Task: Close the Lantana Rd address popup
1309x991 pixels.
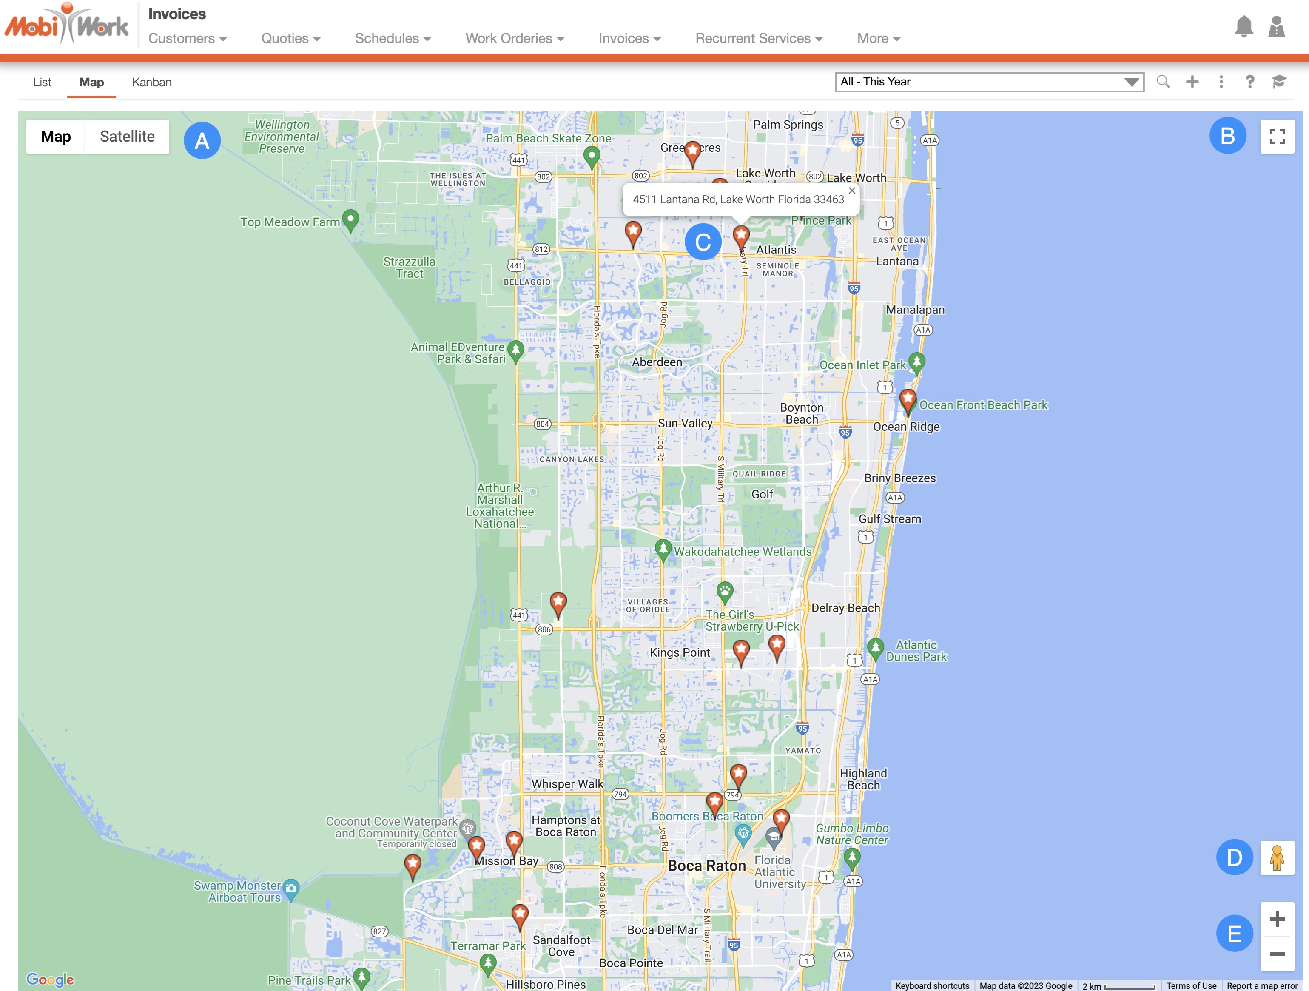Action: click(x=851, y=191)
